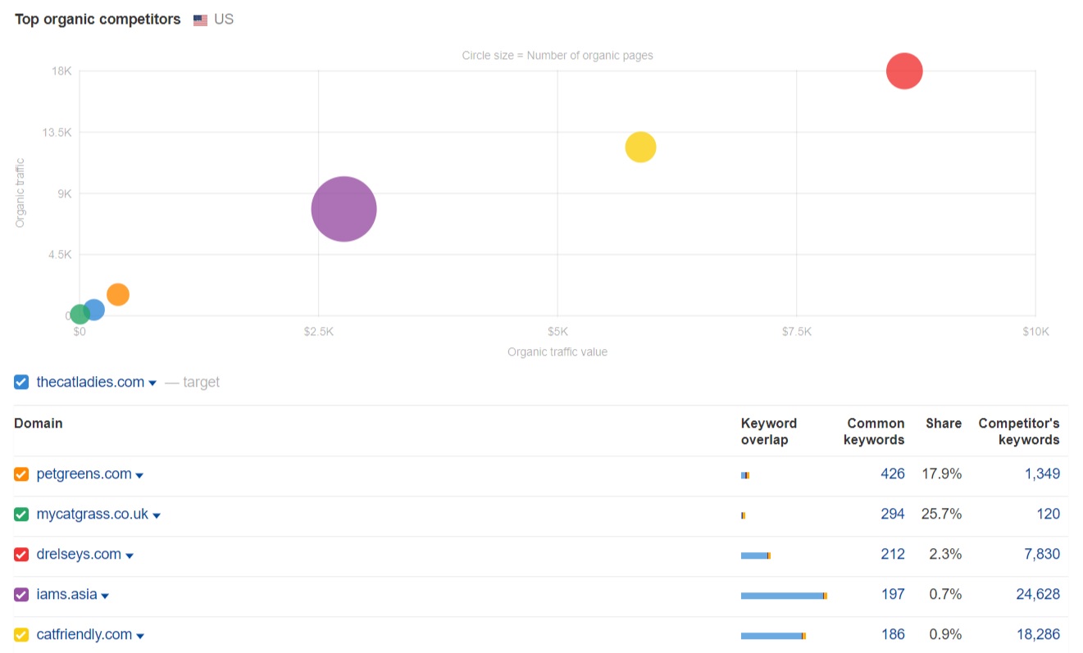Open the catfriendly.com dropdown caret

(x=140, y=637)
